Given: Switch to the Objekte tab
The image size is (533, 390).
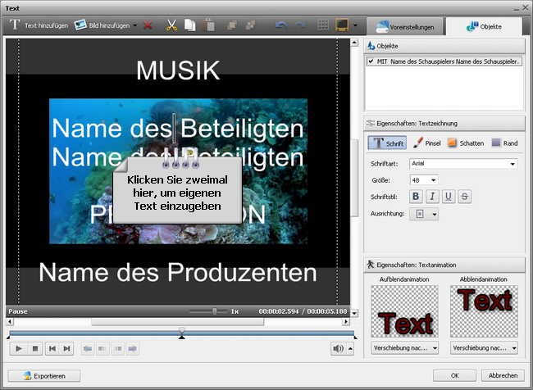Looking at the screenshot, I should tap(484, 26).
